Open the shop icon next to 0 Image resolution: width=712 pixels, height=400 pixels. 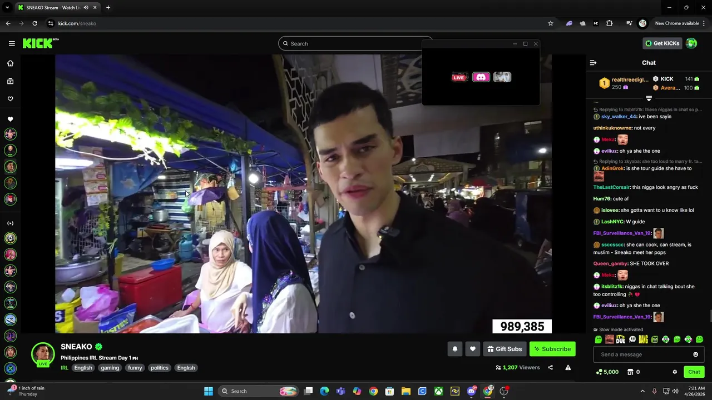pyautogui.click(x=630, y=372)
